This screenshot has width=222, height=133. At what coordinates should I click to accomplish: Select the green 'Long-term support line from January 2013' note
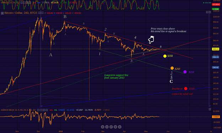pos(116,76)
